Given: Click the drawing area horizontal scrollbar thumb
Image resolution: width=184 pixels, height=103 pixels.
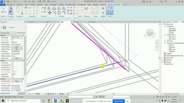Looking at the screenshot, I should [114, 94].
